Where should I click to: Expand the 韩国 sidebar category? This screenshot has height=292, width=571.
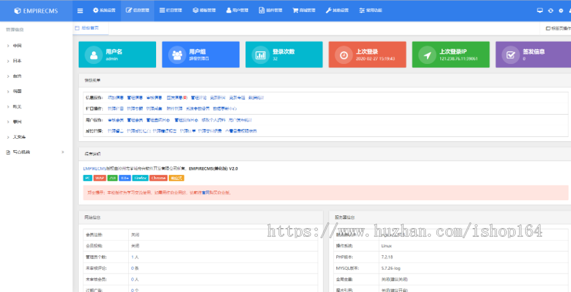click(17, 91)
